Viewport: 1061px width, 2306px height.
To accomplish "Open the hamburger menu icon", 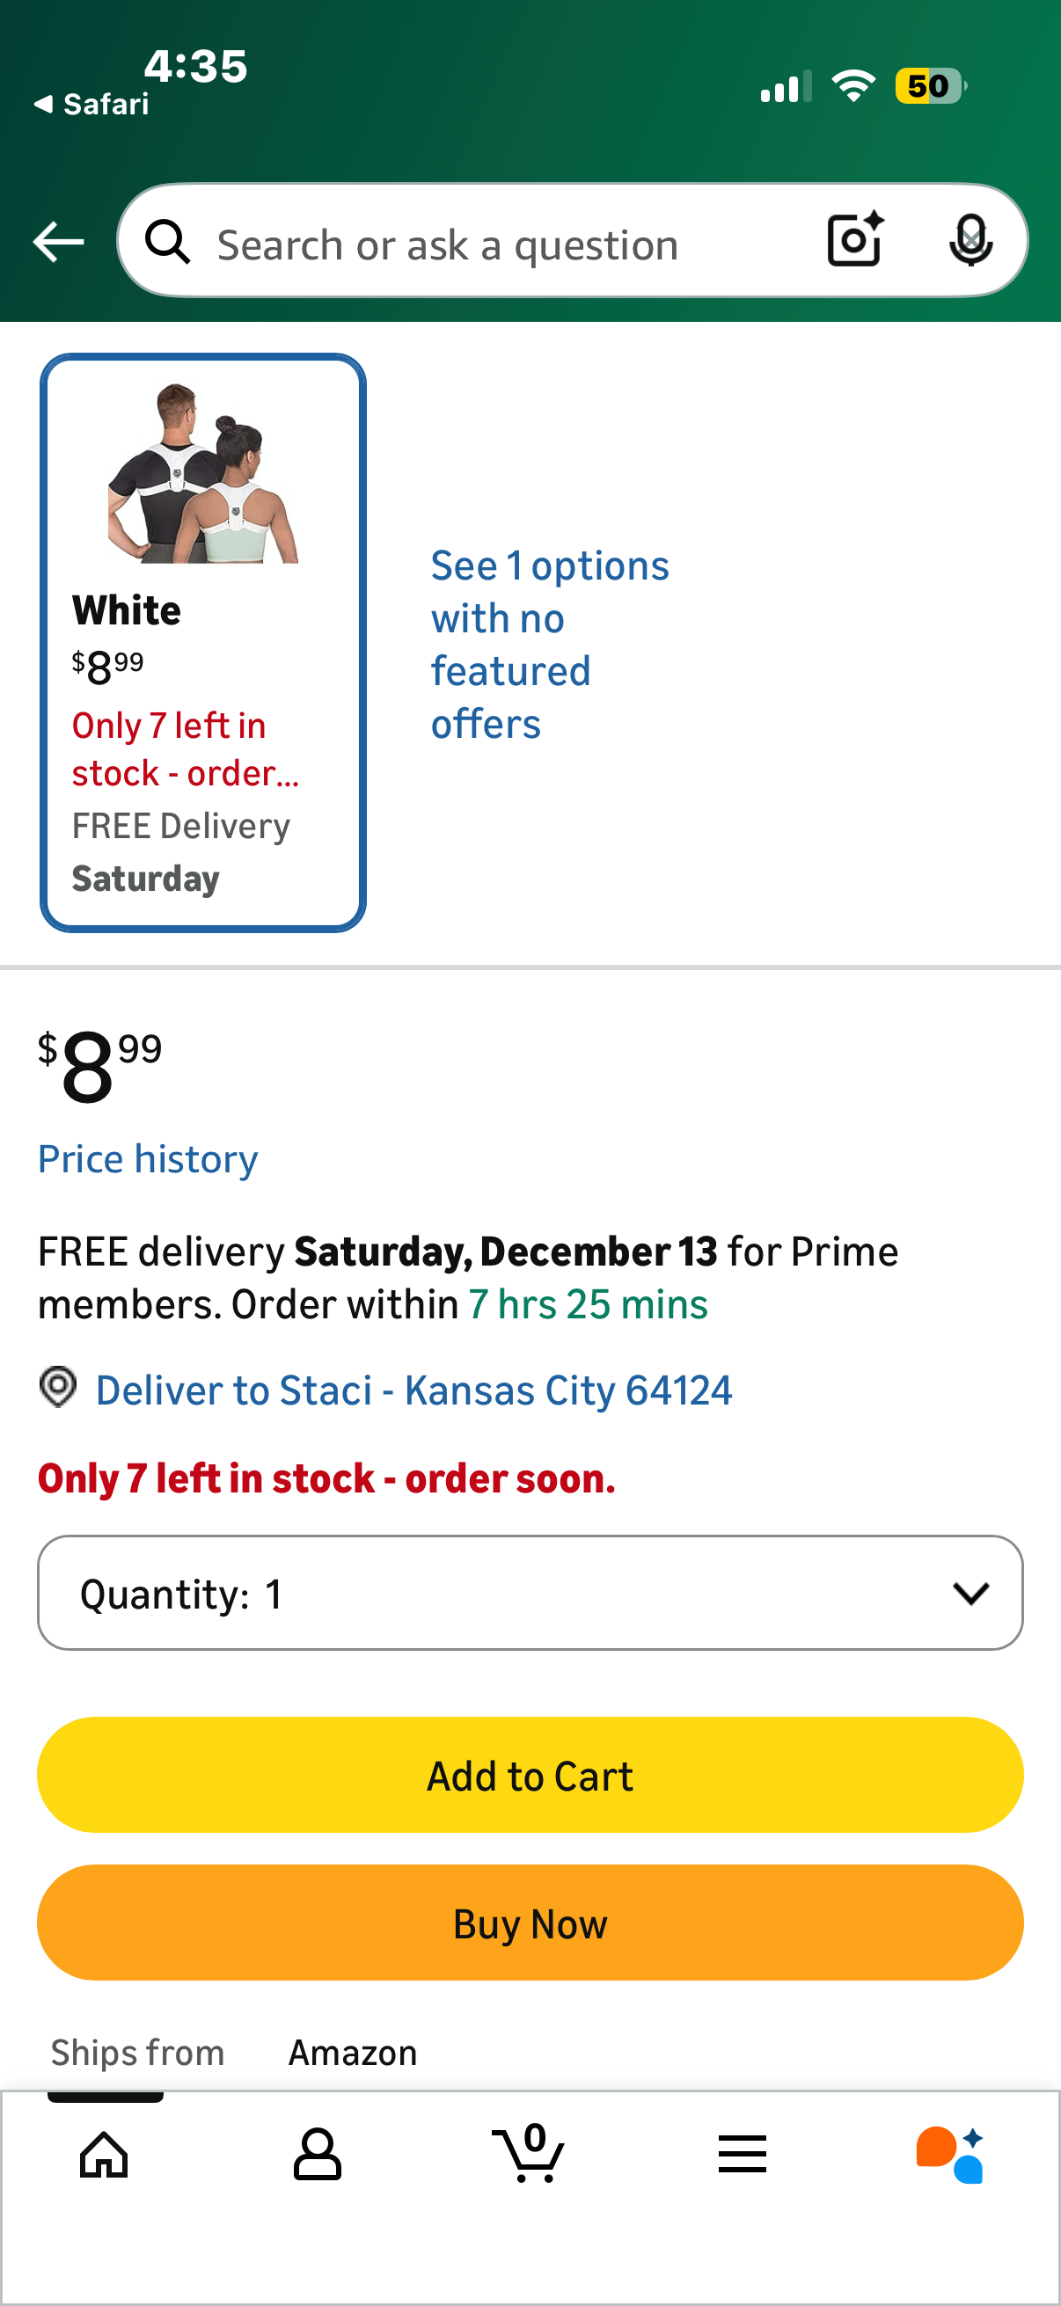I will 743,2154.
